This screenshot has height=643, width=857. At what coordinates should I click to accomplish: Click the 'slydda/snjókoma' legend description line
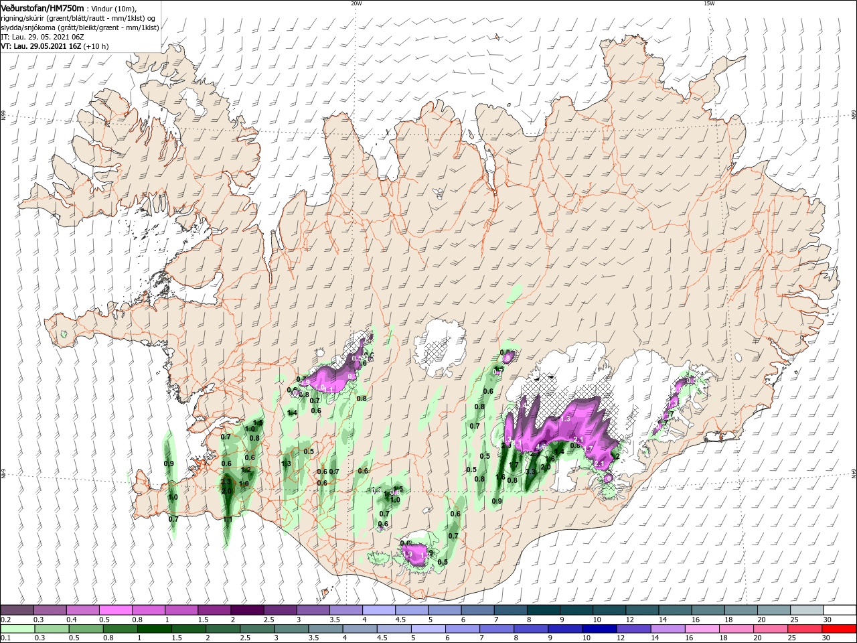(78, 27)
